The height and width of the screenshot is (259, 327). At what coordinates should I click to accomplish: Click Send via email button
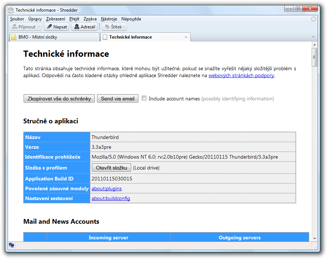click(118, 99)
